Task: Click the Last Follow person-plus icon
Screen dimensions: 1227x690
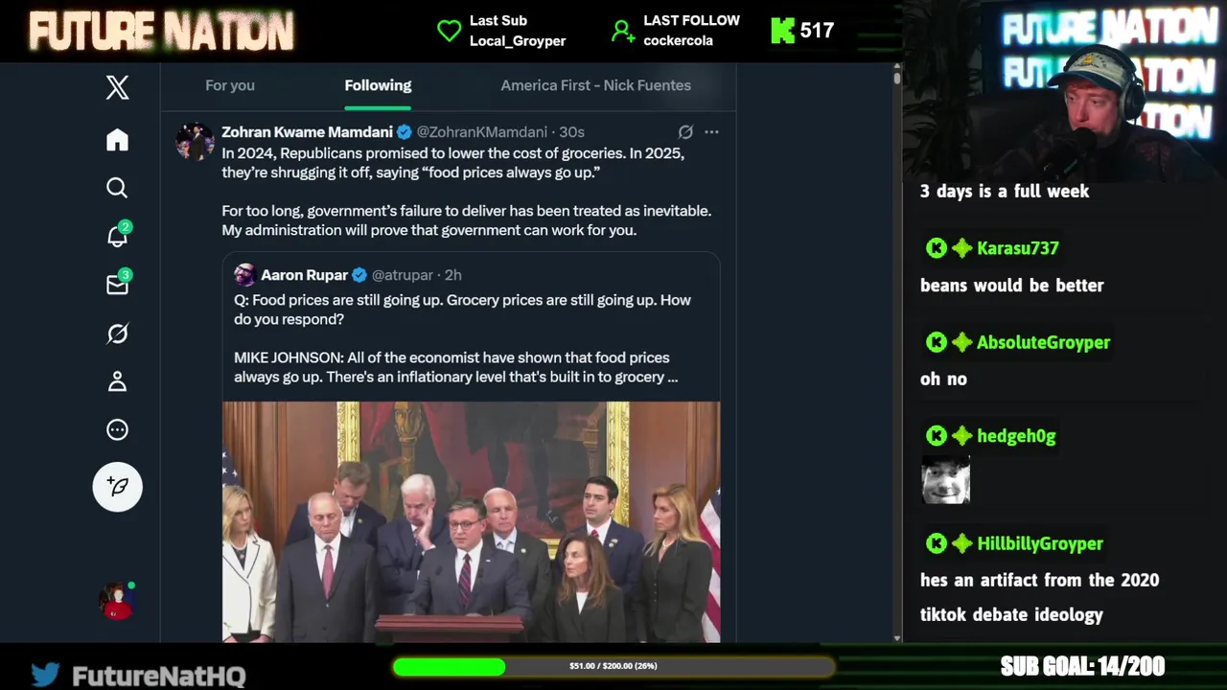Action: [x=623, y=32]
